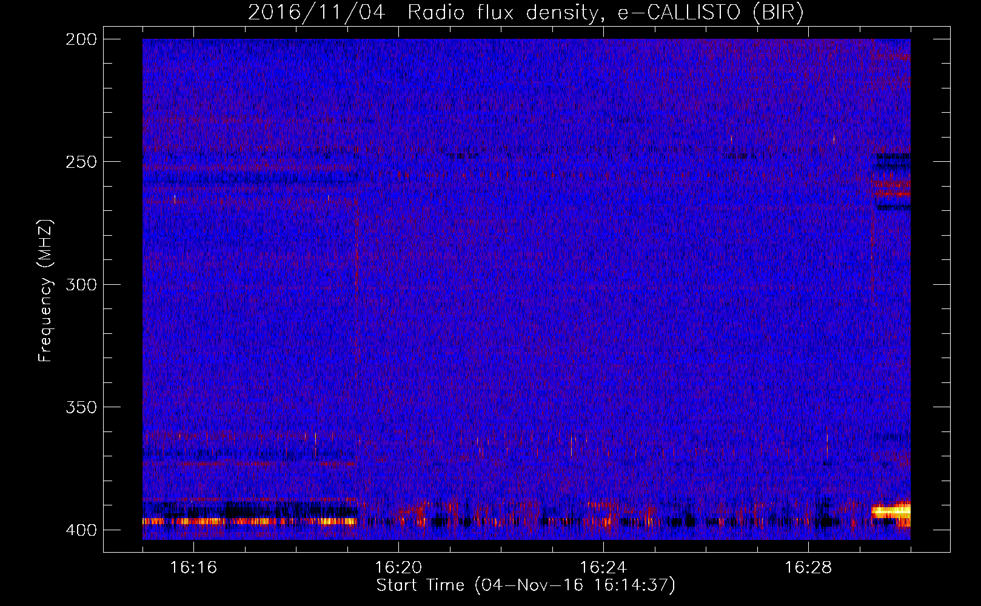
Task: Click the '16:24' time axis label
Action: (603, 567)
